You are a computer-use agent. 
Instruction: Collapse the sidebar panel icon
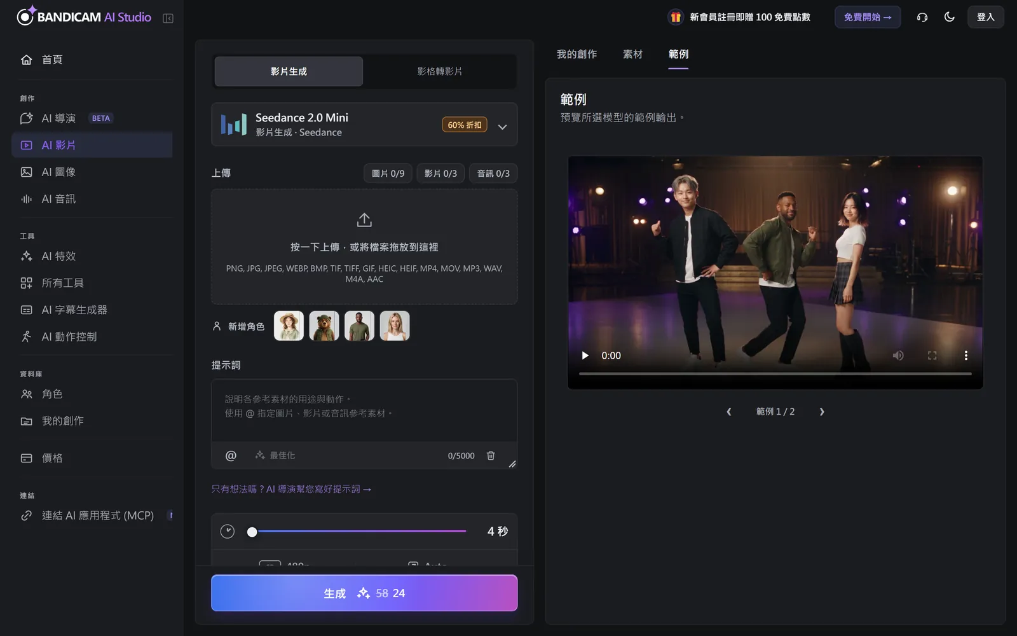tap(168, 18)
